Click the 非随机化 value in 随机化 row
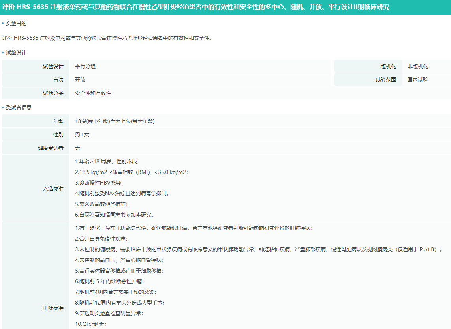Viewport: 451px width, 329px height. (x=418, y=66)
